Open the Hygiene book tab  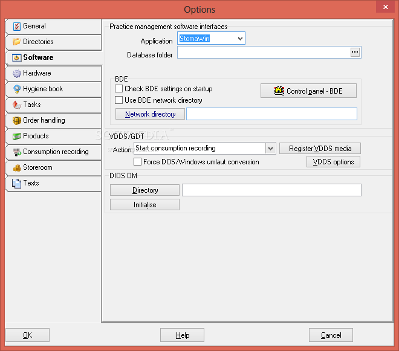(x=53, y=89)
